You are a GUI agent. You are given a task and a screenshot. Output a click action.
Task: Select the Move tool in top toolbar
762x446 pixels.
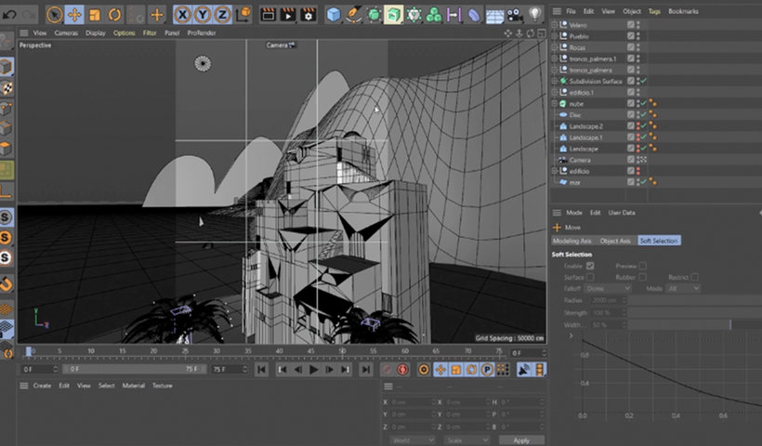(74, 14)
